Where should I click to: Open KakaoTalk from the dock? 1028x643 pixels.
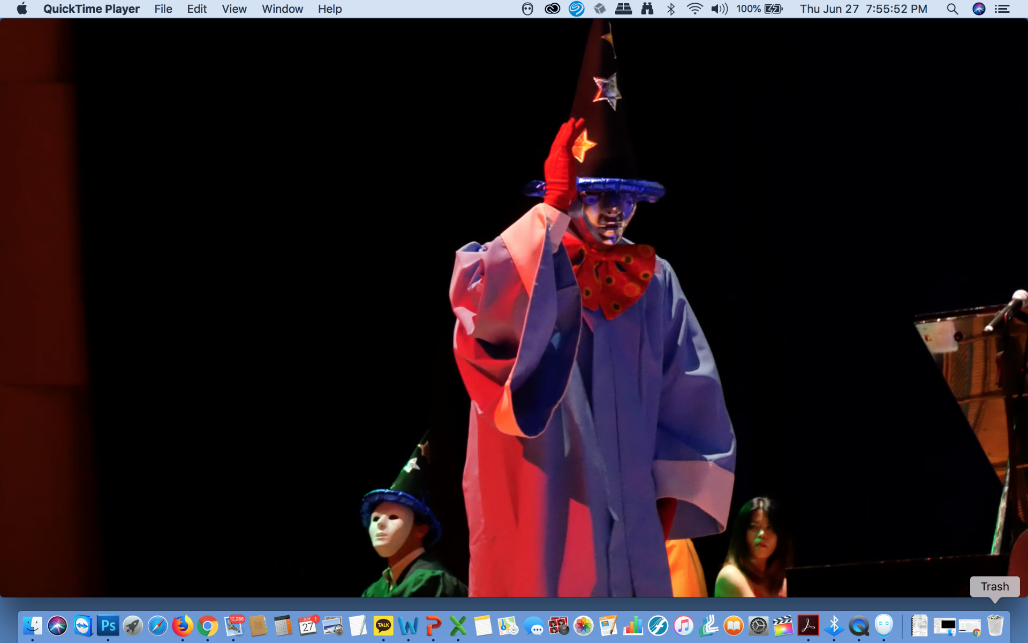[383, 625]
